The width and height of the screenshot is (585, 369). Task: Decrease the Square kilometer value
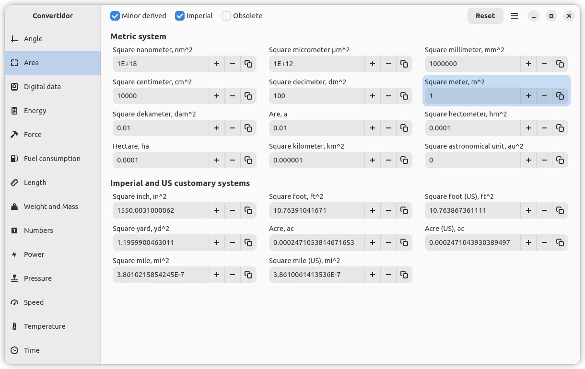pyautogui.click(x=388, y=160)
